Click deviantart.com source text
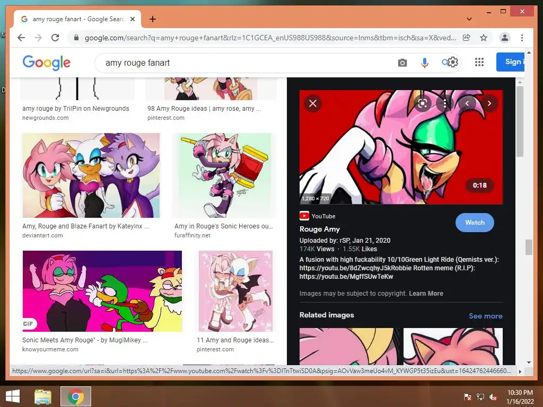543x407 pixels. coord(42,235)
